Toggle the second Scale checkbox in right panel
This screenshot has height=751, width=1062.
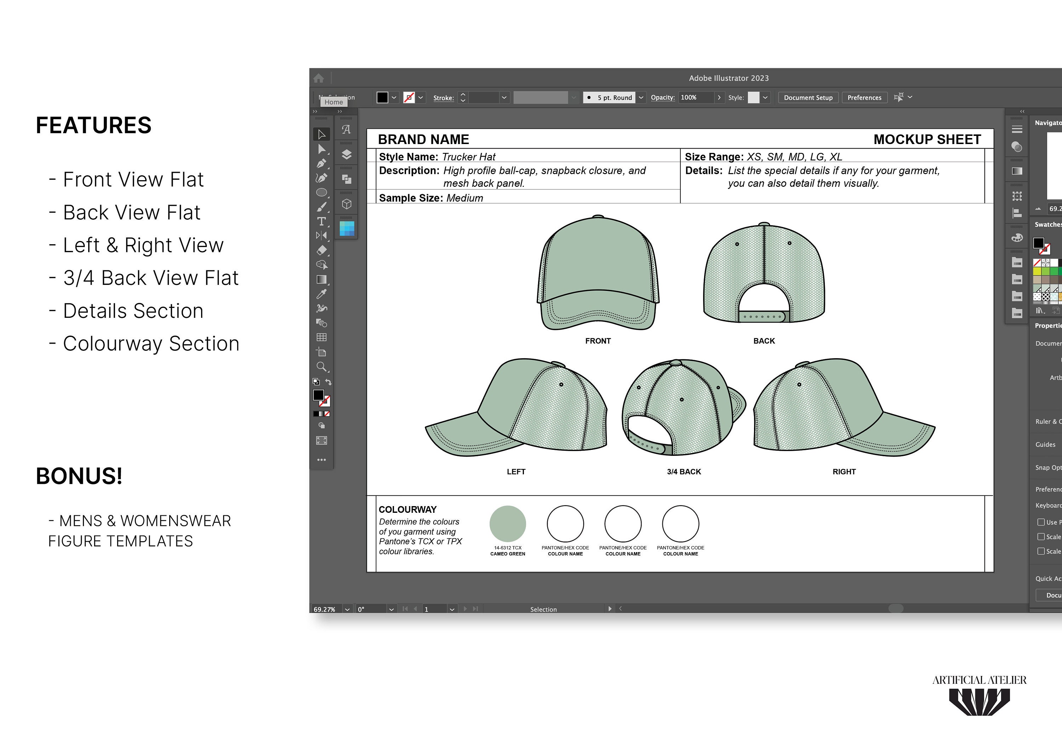(x=1042, y=551)
